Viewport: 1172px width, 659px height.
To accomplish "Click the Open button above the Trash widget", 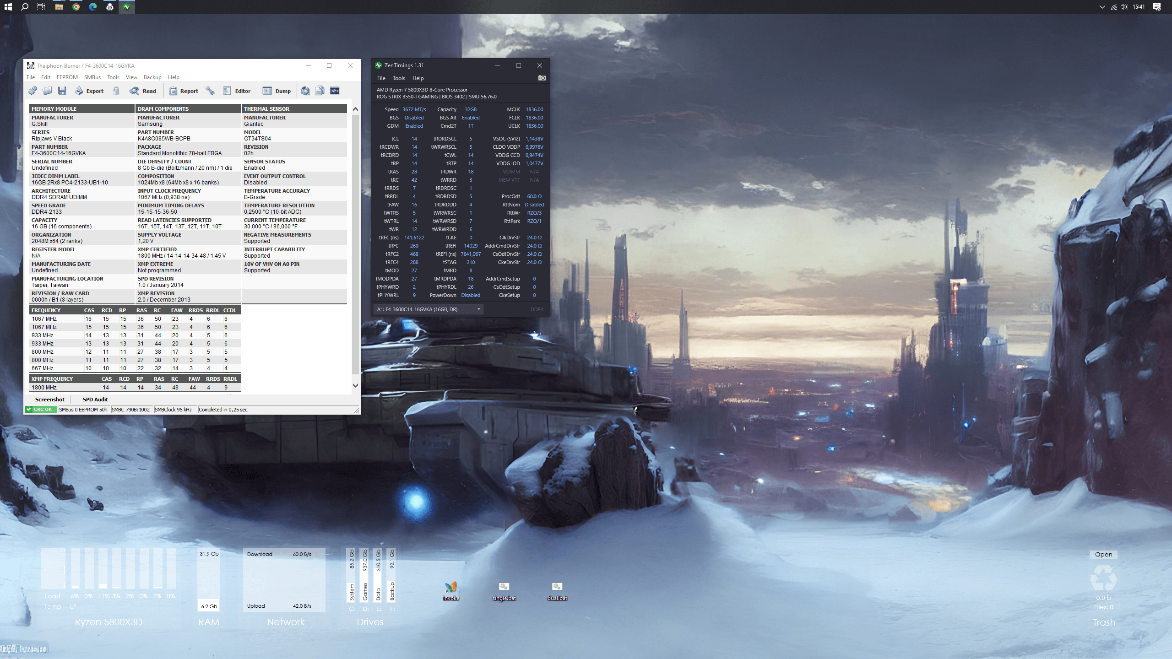I will tap(1103, 554).
